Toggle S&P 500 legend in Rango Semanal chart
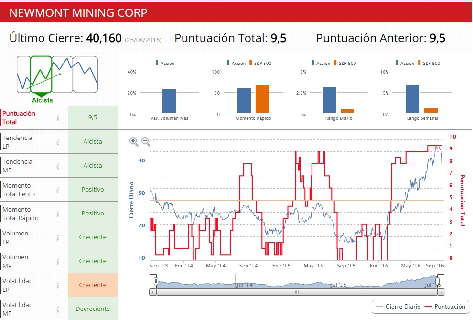The width and height of the screenshot is (473, 320). [x=429, y=63]
